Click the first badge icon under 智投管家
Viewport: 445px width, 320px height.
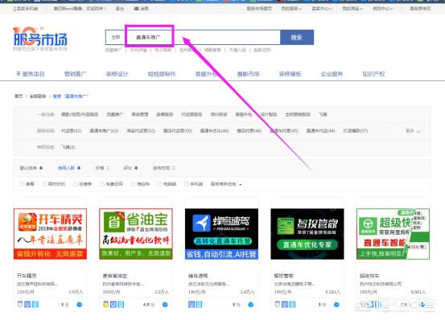click(278, 305)
